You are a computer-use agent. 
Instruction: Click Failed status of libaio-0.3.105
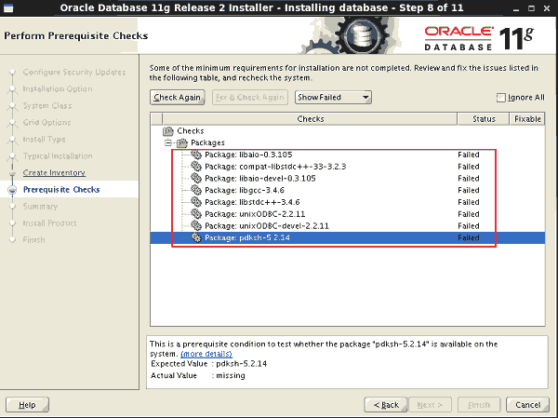[x=469, y=155]
